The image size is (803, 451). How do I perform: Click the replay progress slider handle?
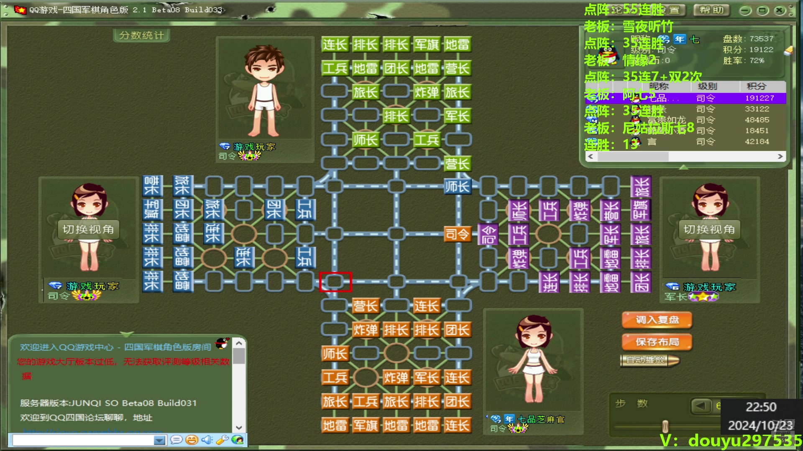pyautogui.click(x=665, y=426)
